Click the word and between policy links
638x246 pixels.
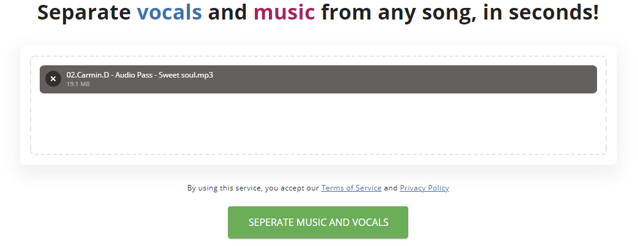pyautogui.click(x=391, y=188)
